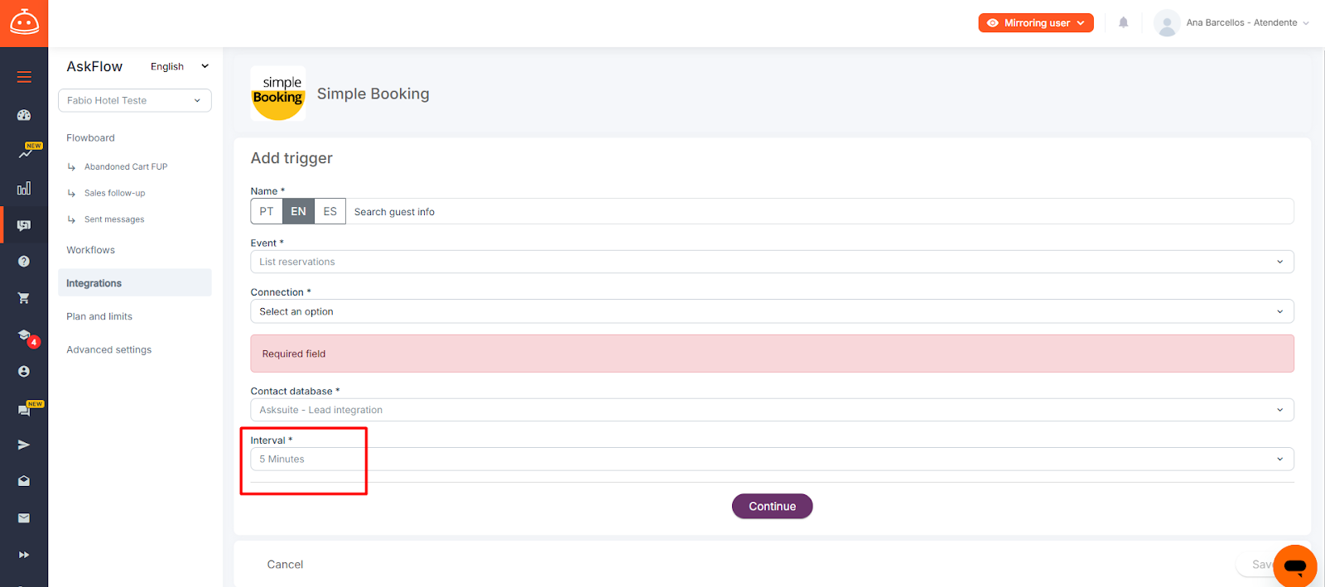Open the closed envelope mail icon

[x=24, y=518]
